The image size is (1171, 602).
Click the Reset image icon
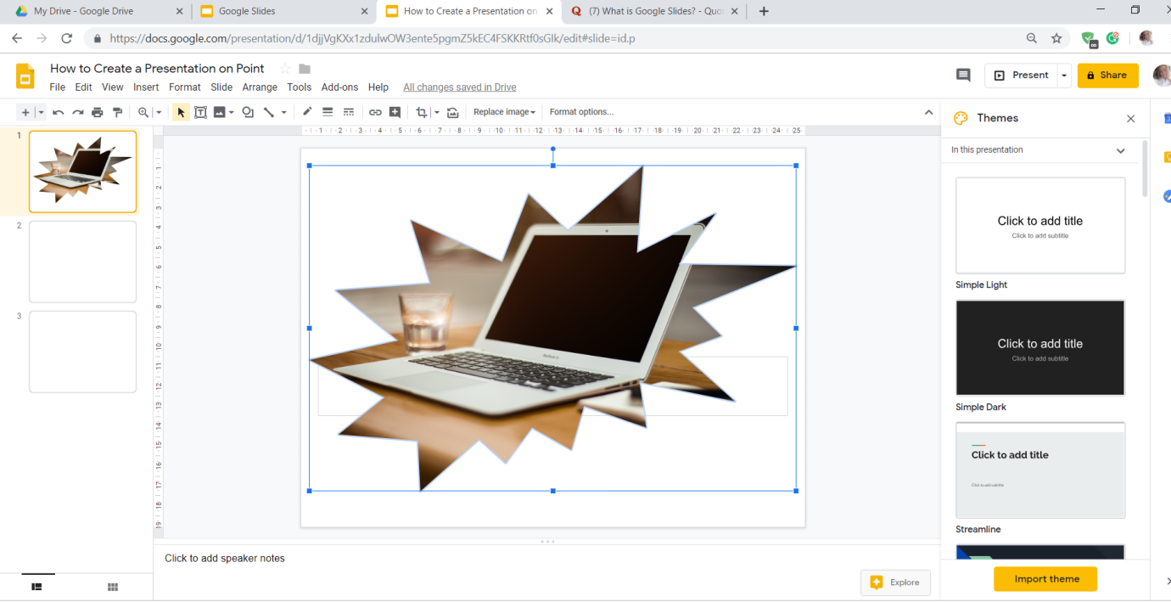pos(452,112)
